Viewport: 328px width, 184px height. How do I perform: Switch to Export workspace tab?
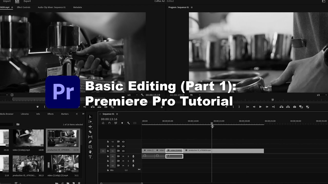(27, 1)
